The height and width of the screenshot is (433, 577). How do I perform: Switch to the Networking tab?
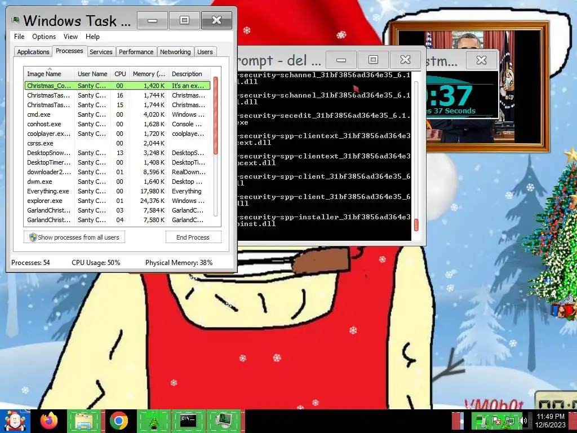[x=175, y=52]
